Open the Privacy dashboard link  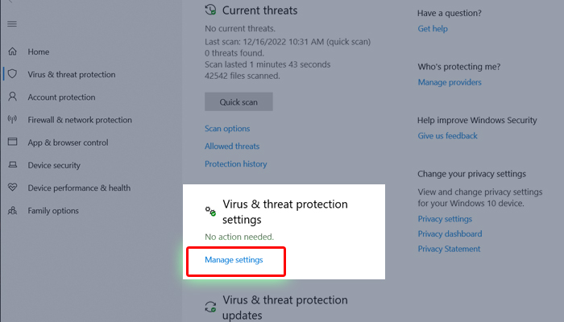point(450,234)
